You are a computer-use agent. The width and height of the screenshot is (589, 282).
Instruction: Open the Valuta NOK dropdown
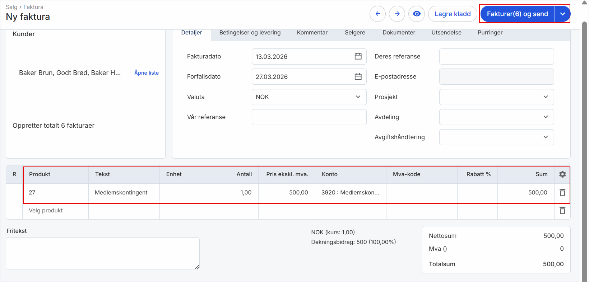[x=309, y=97]
